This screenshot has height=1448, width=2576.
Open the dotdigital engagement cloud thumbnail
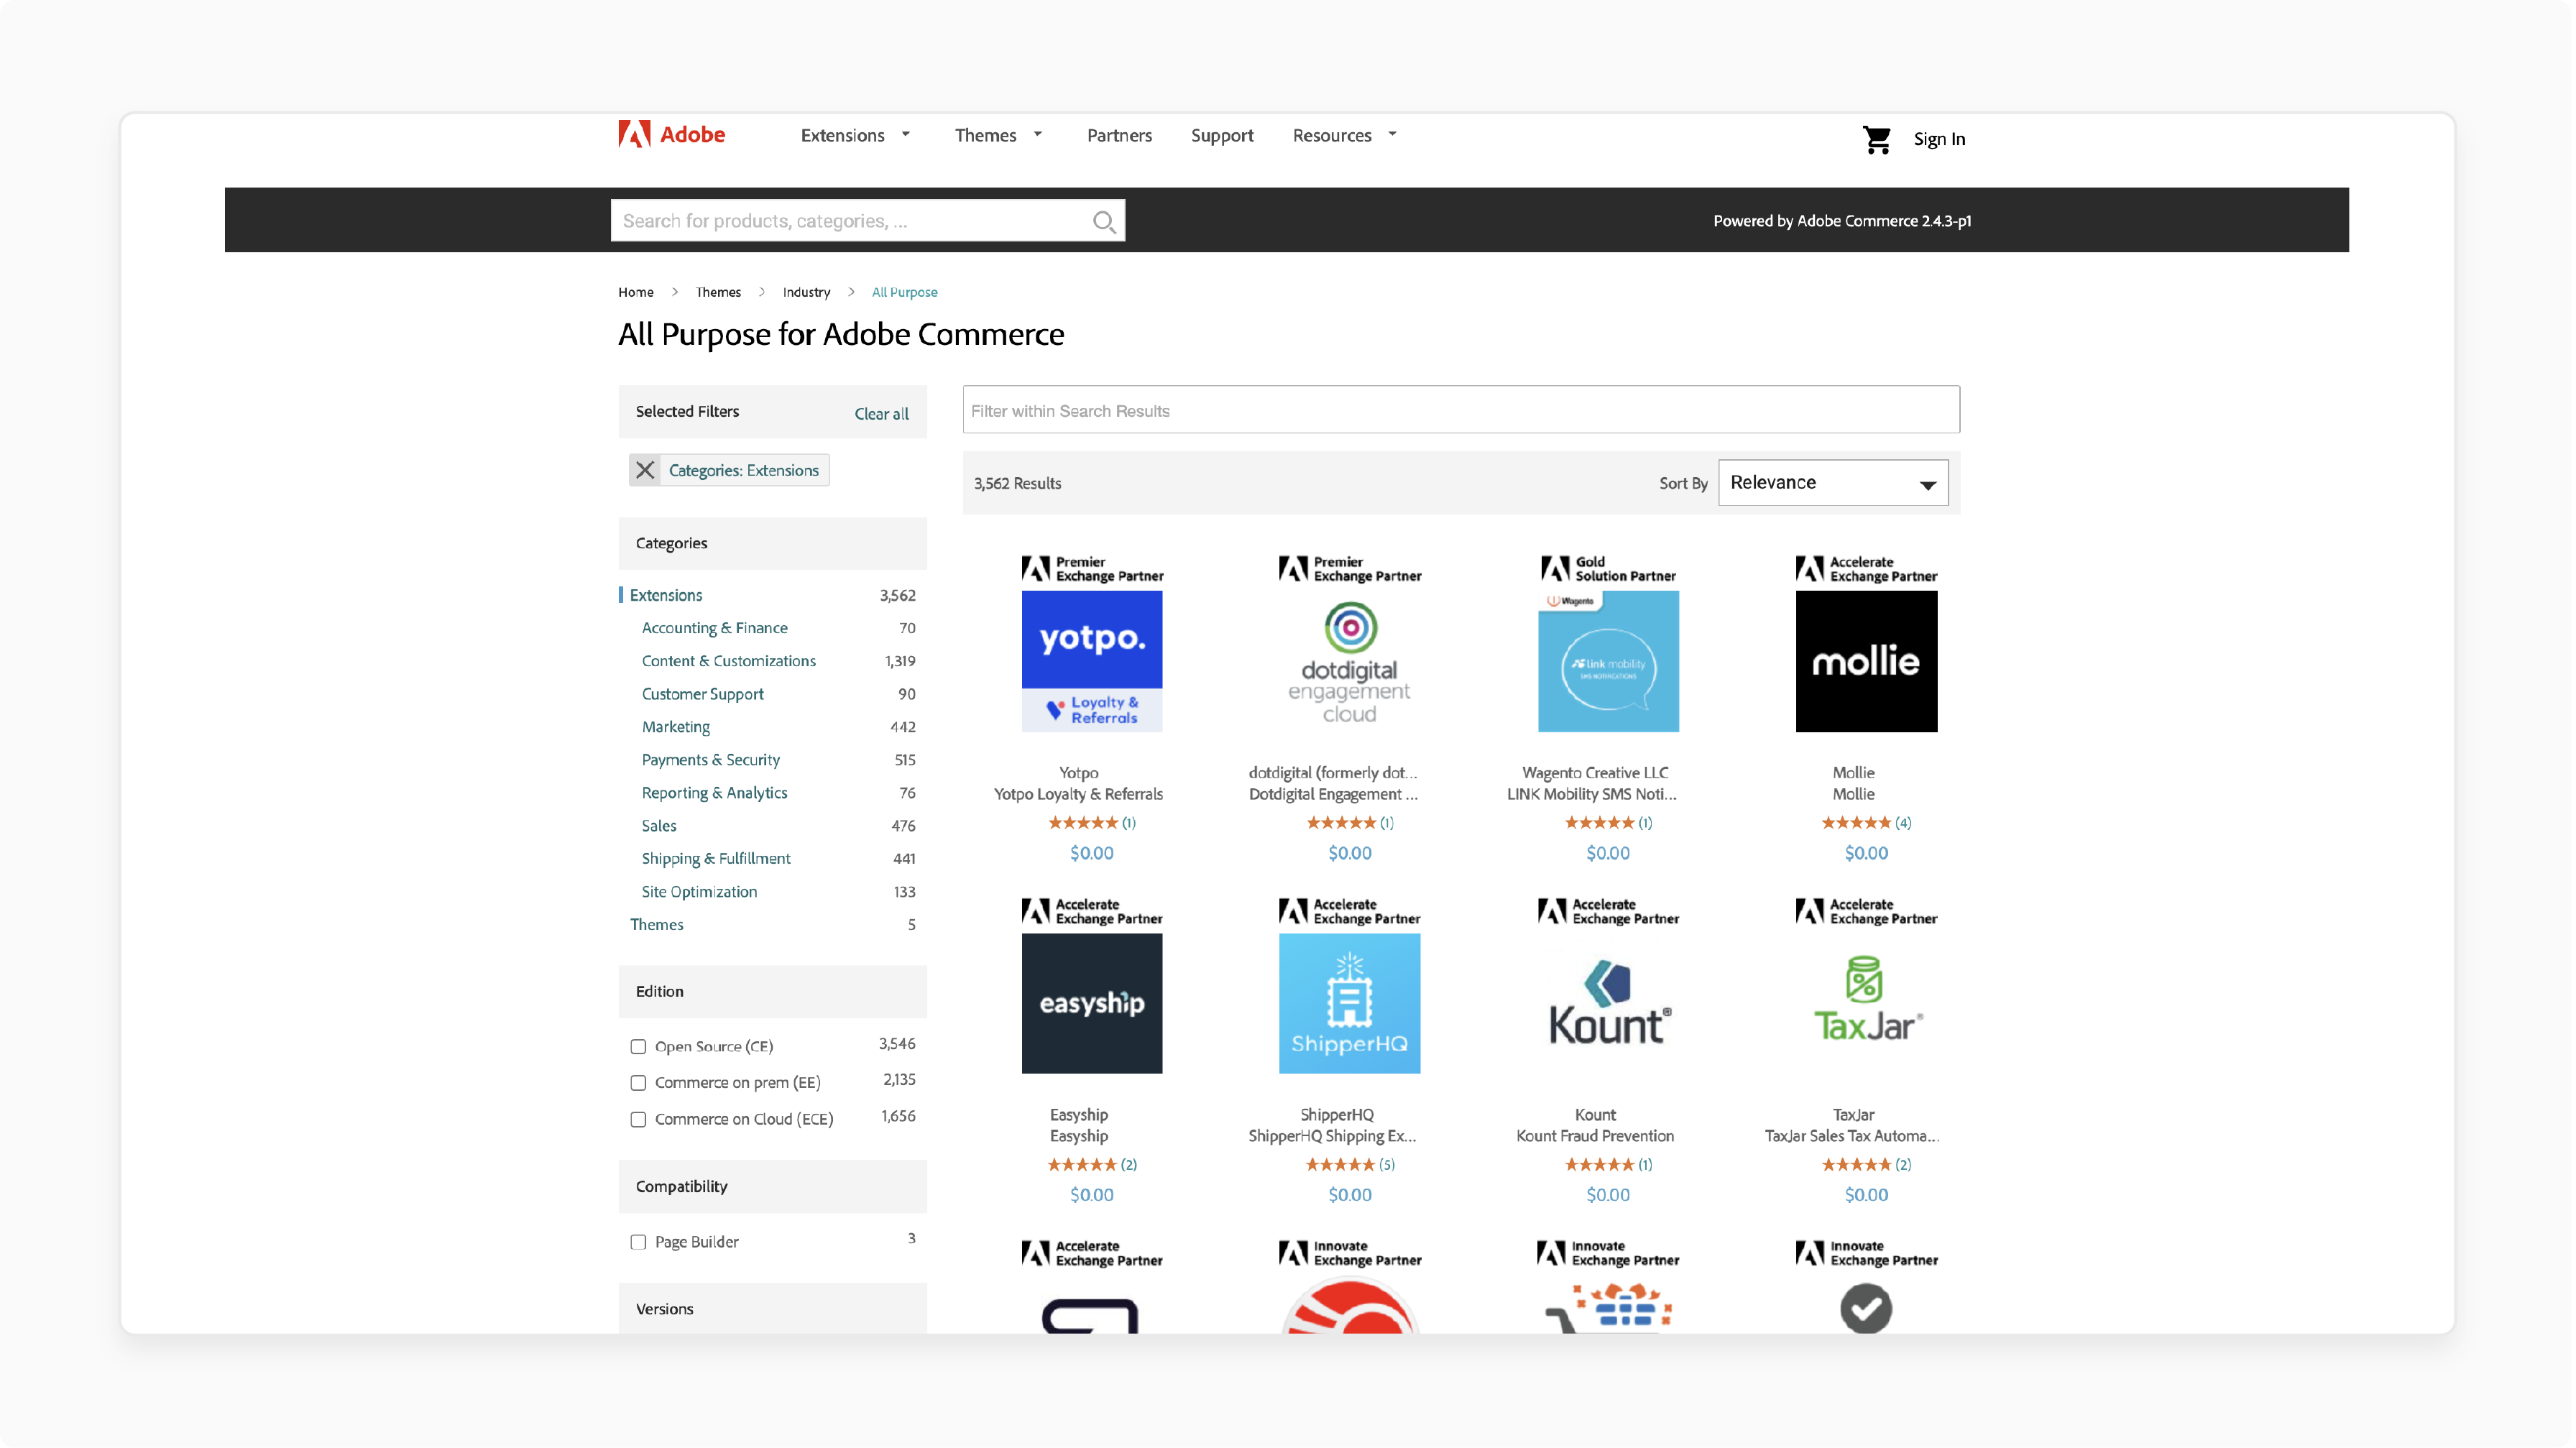coord(1349,661)
